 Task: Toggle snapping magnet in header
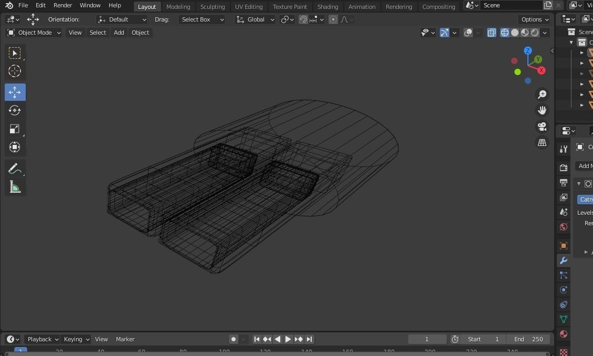pyautogui.click(x=303, y=19)
